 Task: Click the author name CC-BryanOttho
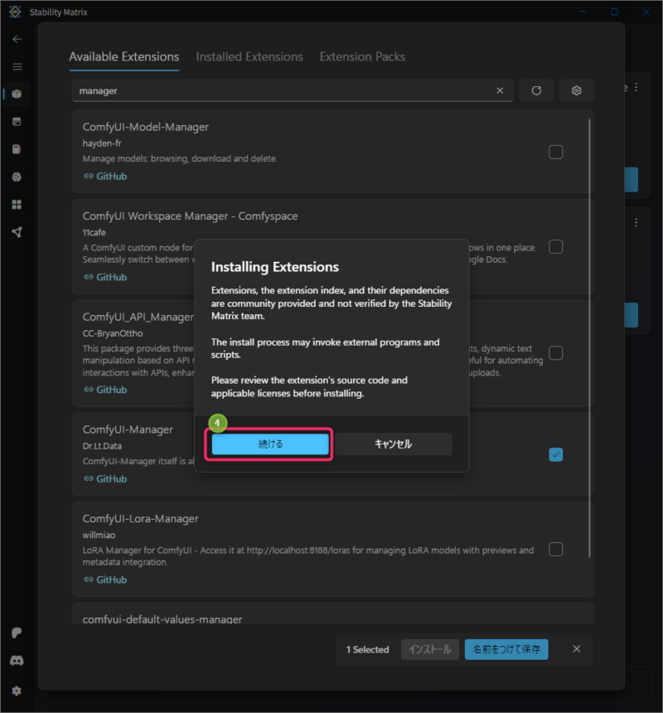pos(113,333)
